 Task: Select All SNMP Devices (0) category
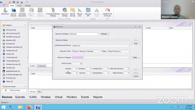click(x=13, y=37)
